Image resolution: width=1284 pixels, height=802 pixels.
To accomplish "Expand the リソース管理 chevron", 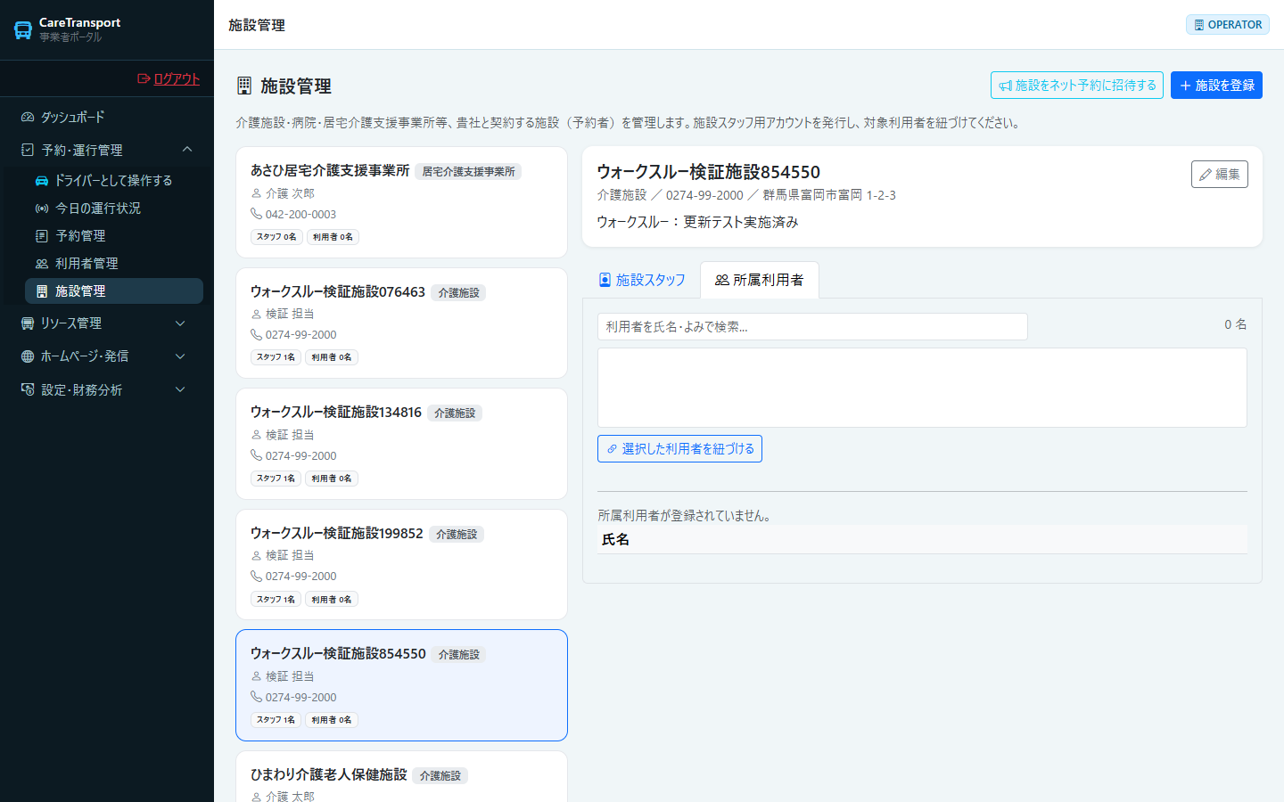I will 180,323.
